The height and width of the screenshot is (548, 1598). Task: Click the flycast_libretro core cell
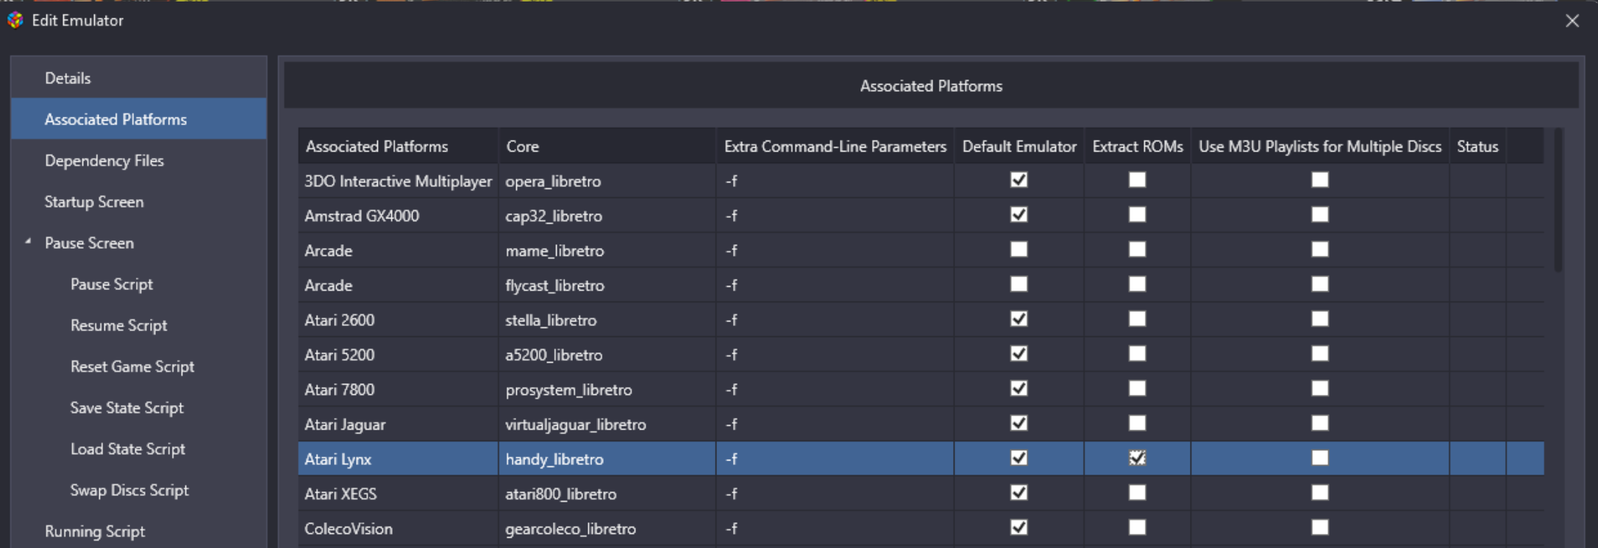tap(607, 285)
